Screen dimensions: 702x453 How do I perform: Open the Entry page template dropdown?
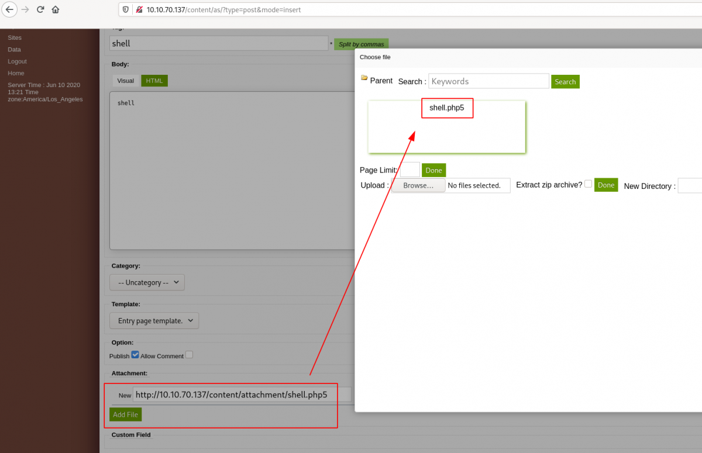pyautogui.click(x=154, y=321)
